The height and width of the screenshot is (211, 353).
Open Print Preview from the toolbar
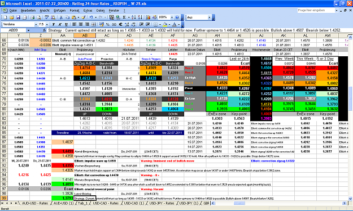click(38, 17)
